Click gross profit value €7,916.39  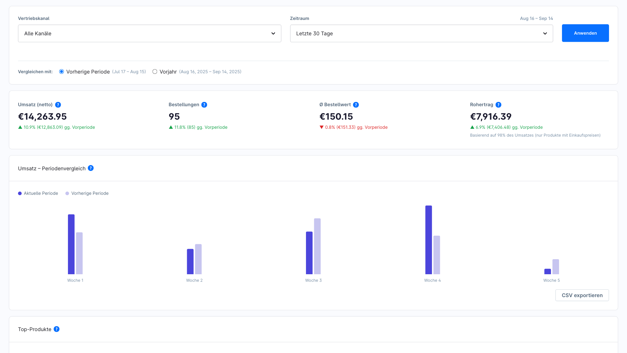491,116
